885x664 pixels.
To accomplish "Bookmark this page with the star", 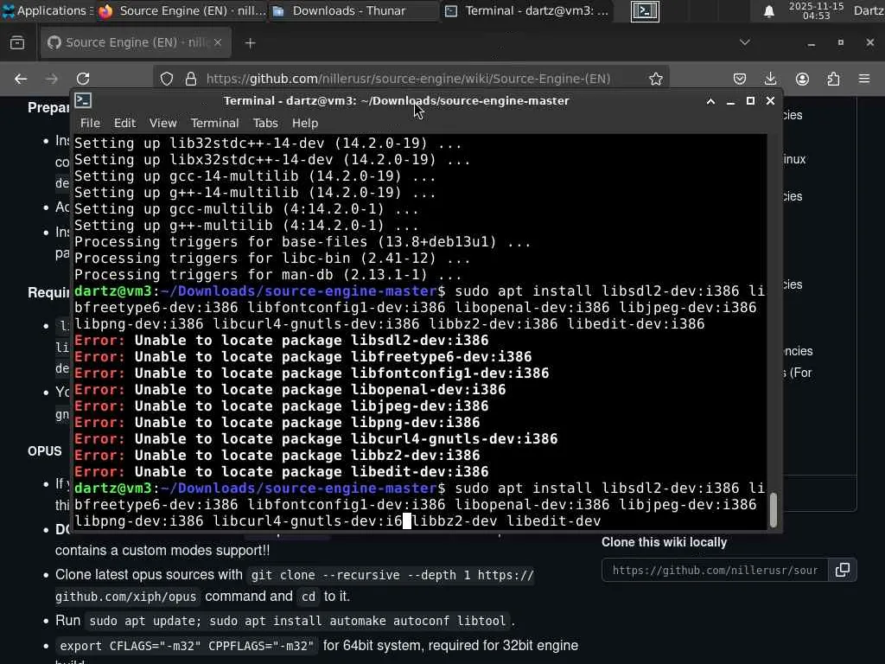I will tap(655, 79).
